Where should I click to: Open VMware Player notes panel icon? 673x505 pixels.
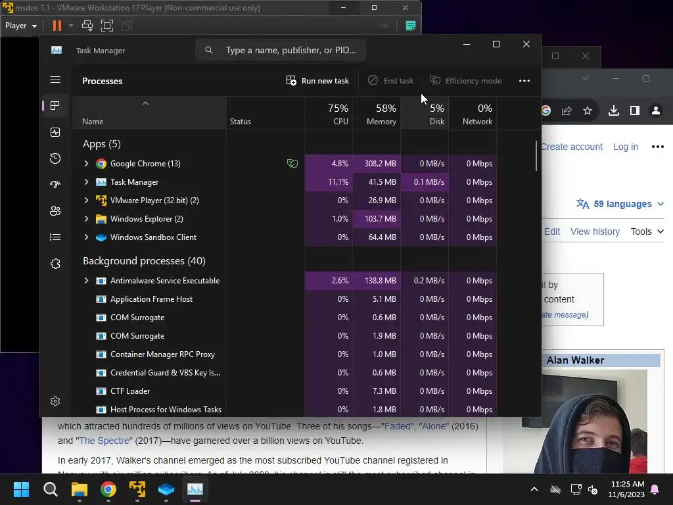click(410, 26)
